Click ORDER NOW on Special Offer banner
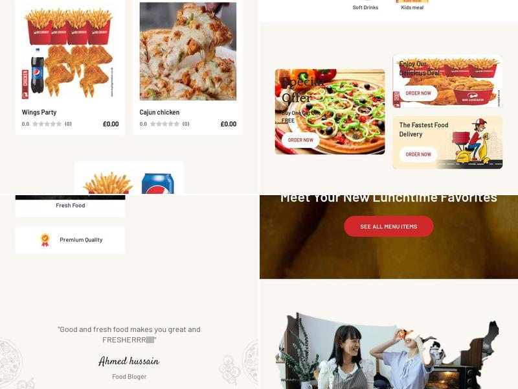 coord(300,140)
